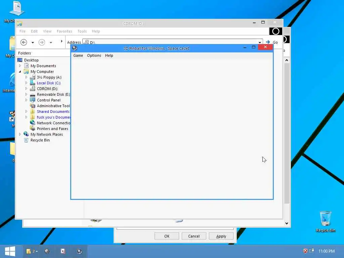Click the Control Panel icon in tree

click(x=33, y=100)
